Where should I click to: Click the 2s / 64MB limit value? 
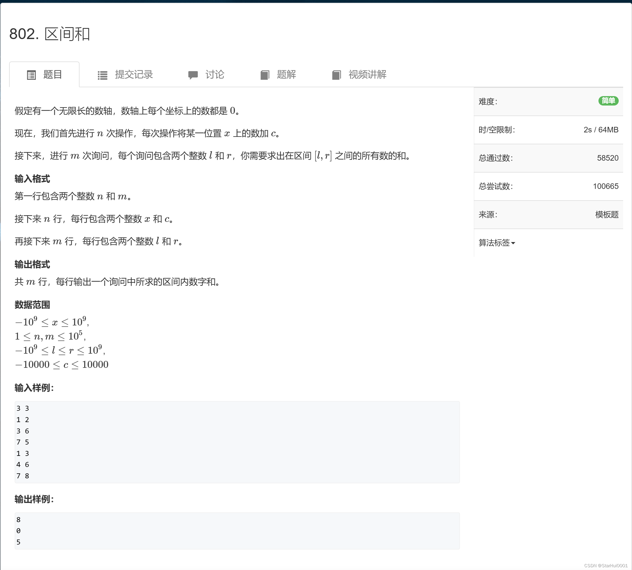(601, 130)
